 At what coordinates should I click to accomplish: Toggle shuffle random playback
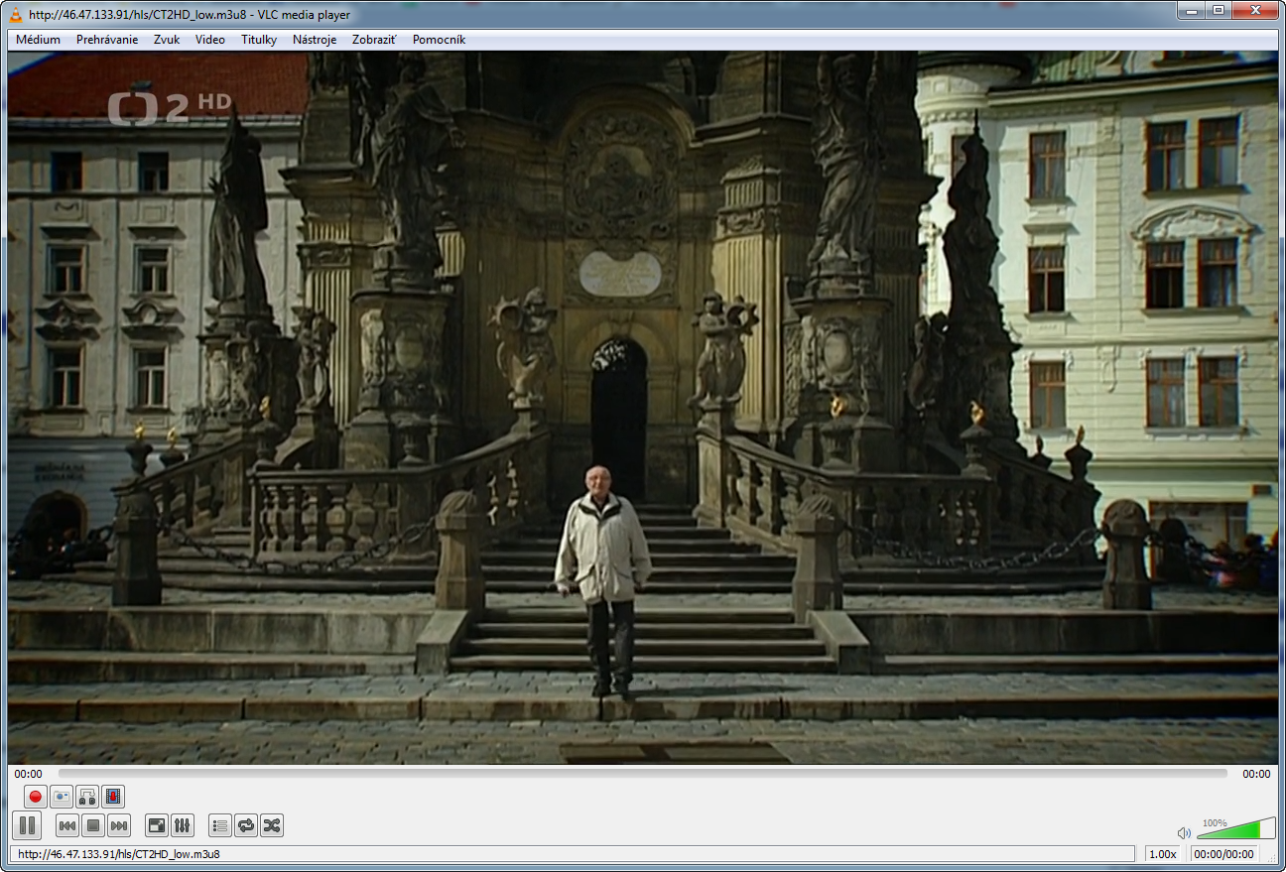pyautogui.click(x=272, y=825)
